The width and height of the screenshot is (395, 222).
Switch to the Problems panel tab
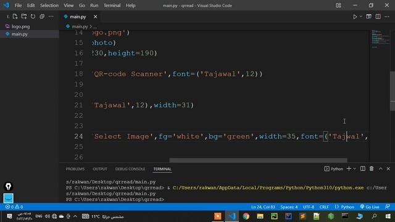75,169
